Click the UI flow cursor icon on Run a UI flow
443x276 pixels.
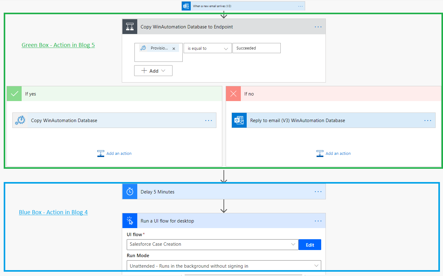pos(130,221)
